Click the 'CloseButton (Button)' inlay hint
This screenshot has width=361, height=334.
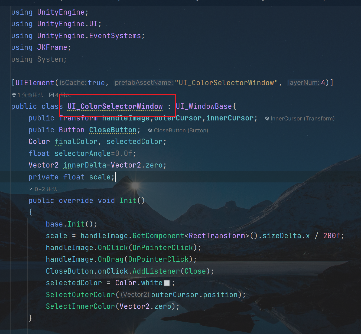(181, 130)
